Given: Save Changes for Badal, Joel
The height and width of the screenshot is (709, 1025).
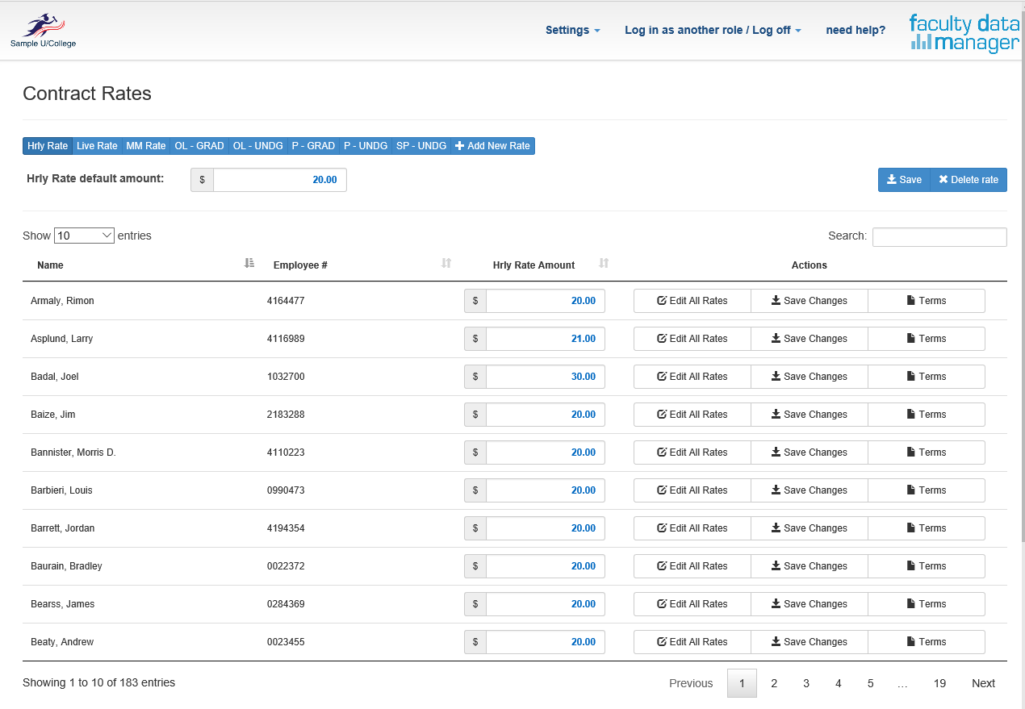Looking at the screenshot, I should click(x=810, y=377).
